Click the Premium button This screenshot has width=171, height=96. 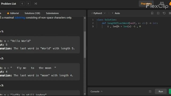coord(146,4)
